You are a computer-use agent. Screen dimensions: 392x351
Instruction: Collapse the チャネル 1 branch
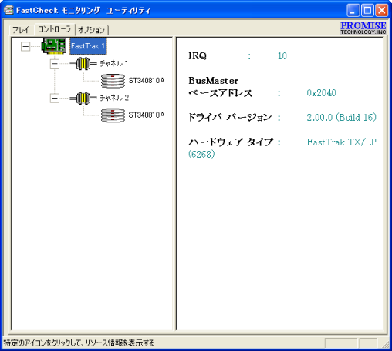click(x=55, y=64)
